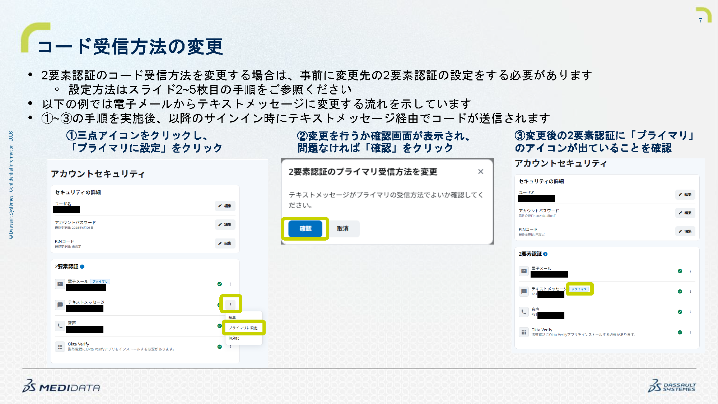Click the green check for テキストメッセージ in step ③ screenshot
The height and width of the screenshot is (404, 718).
680,292
